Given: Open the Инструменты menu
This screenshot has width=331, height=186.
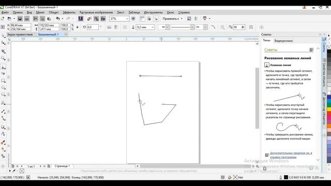Looking at the screenshot, I should [x=153, y=12].
